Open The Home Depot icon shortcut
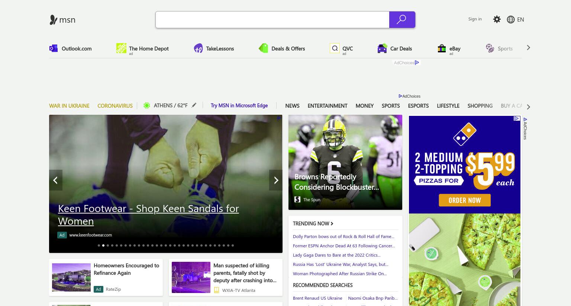 [x=121, y=48]
